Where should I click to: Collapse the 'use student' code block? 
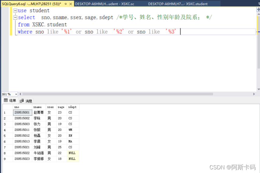pos(15,11)
